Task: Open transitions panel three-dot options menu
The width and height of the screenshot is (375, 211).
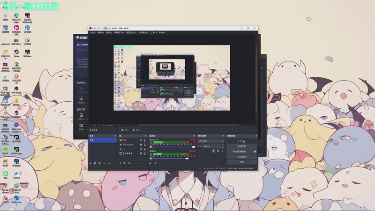Action: [x=222, y=151]
